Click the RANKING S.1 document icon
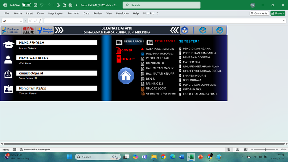The height and width of the screenshot is (162, 288). [143, 84]
